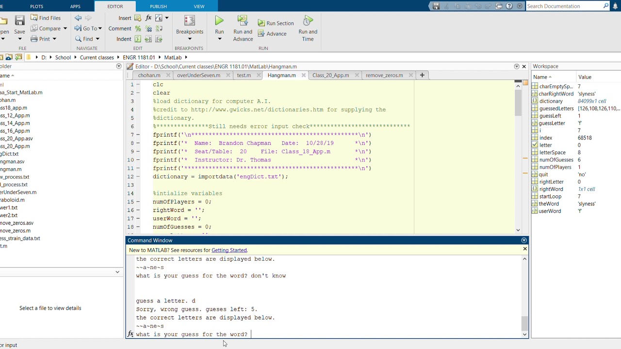This screenshot has width=621, height=349.
Task: Open the Class_20_App.m editor tab
Action: pyautogui.click(x=330, y=75)
